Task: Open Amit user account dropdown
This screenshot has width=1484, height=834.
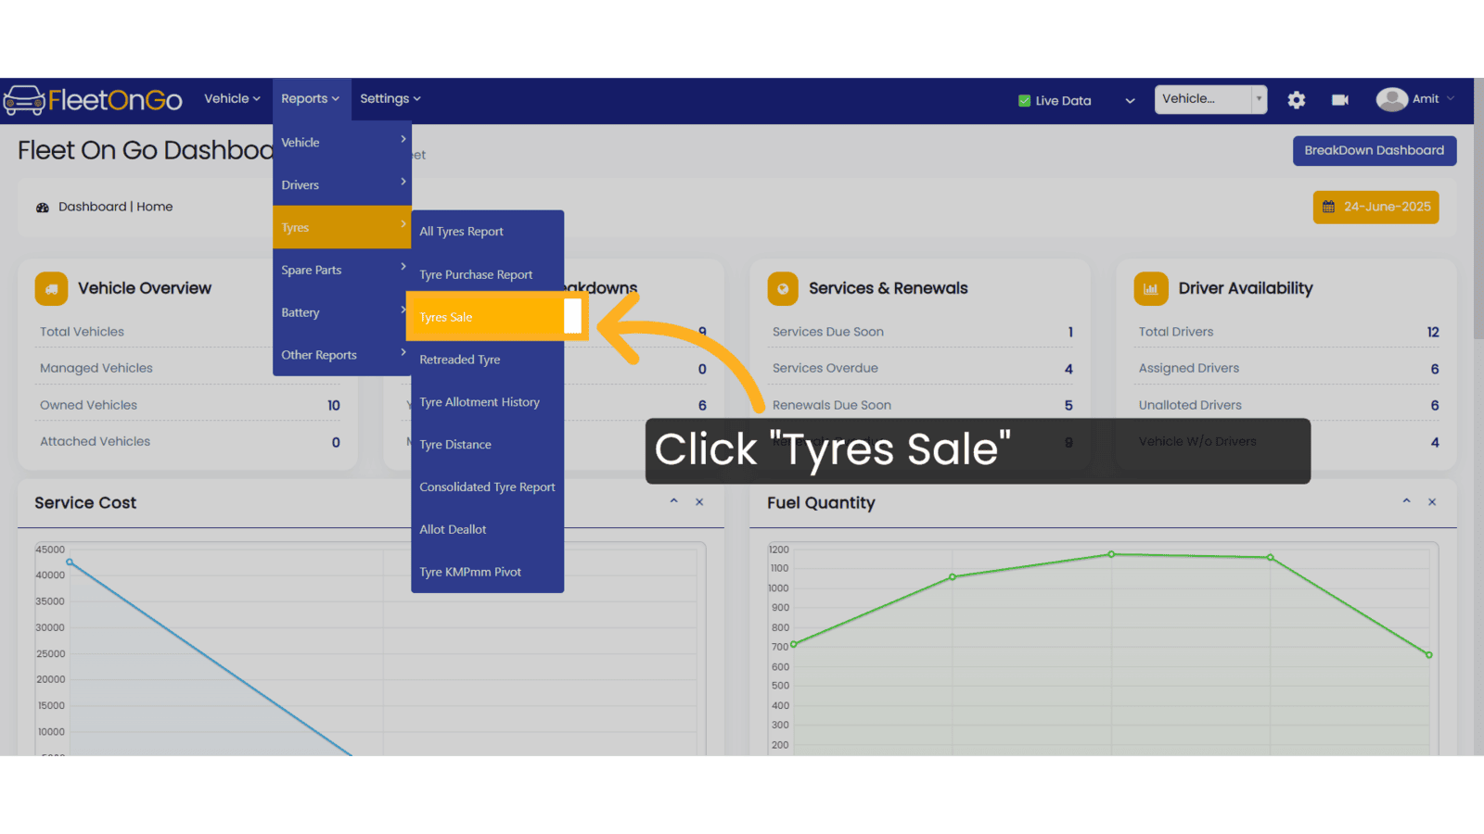Action: pos(1434,99)
